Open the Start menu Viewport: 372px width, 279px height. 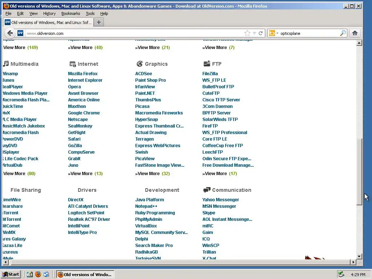11,275
